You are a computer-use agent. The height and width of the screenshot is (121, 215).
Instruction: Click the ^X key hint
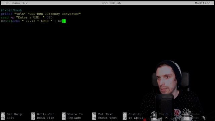point(3,118)
